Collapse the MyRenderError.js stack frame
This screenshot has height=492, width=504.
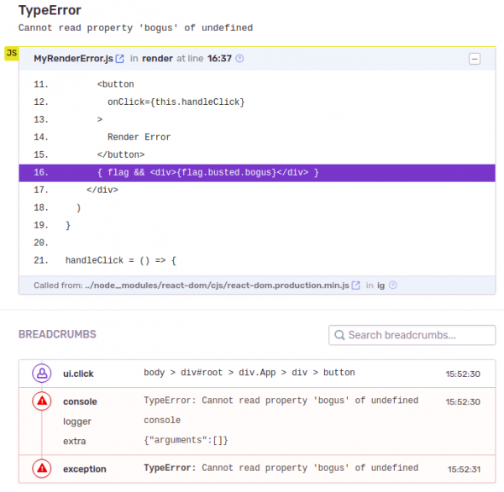(475, 59)
